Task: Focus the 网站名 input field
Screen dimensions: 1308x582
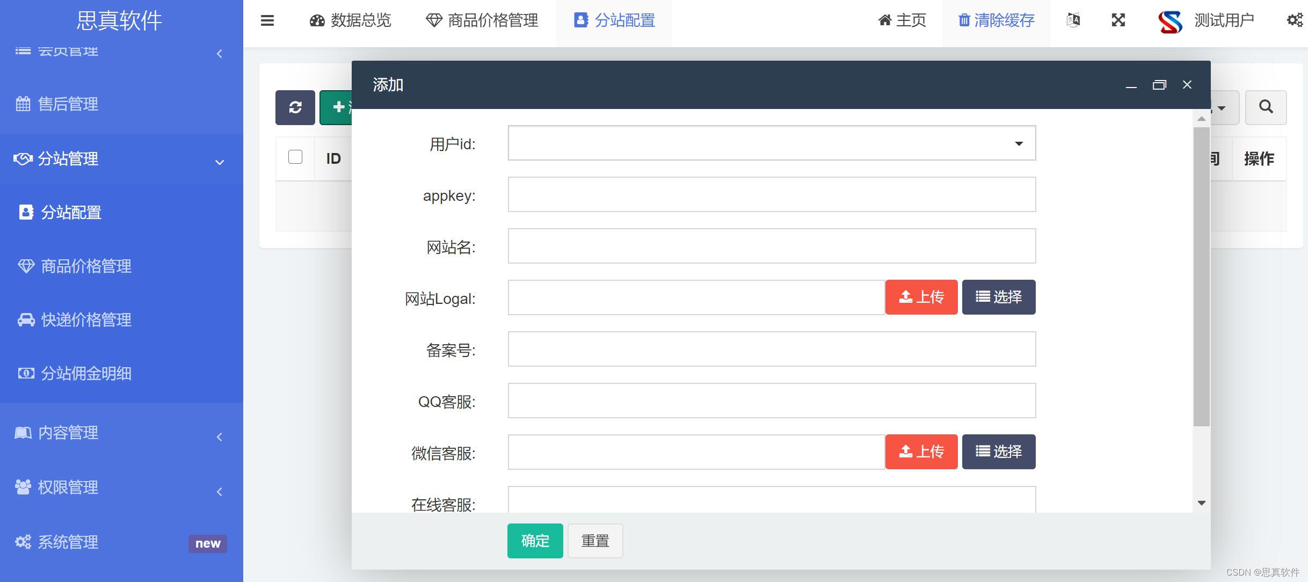Action: (x=772, y=246)
